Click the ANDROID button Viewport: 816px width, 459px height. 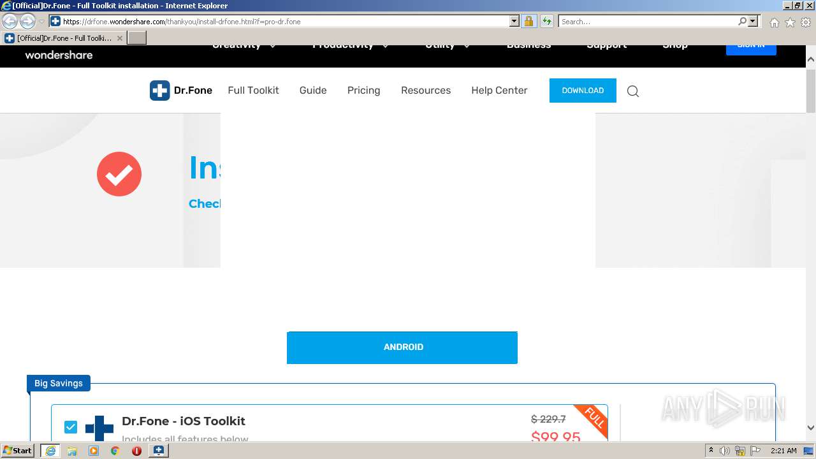pos(402,347)
